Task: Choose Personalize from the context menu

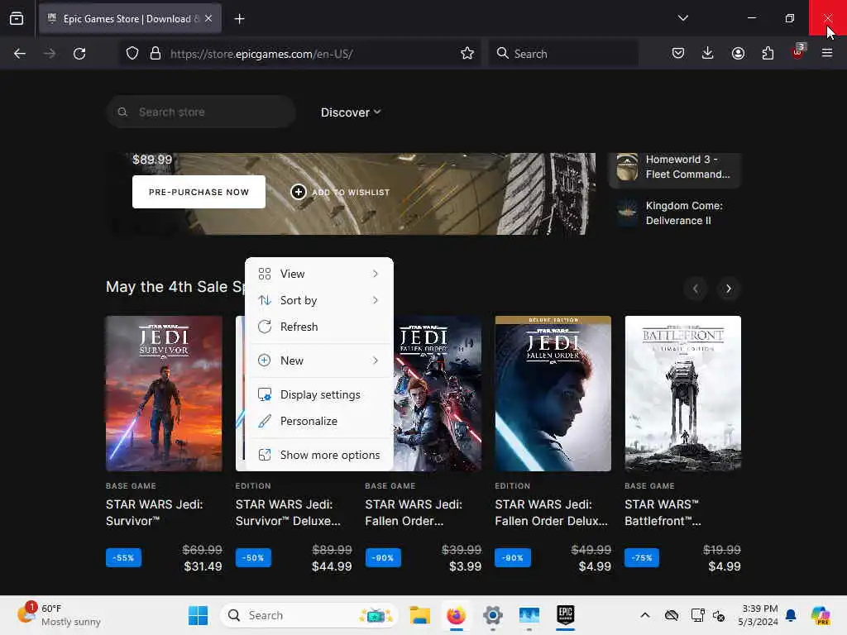Action: (x=318, y=421)
